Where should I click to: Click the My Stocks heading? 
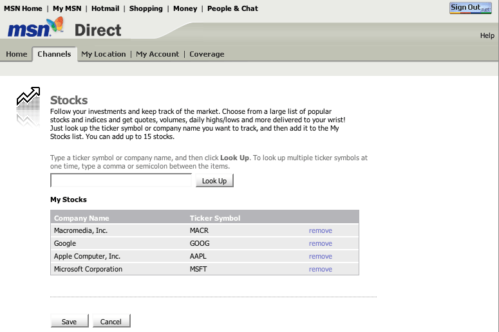tap(68, 199)
